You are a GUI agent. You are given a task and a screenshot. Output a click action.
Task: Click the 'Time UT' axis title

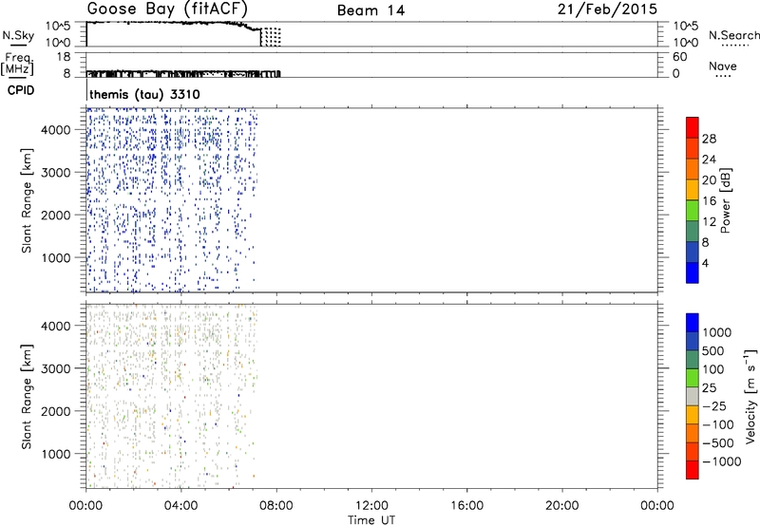371,520
